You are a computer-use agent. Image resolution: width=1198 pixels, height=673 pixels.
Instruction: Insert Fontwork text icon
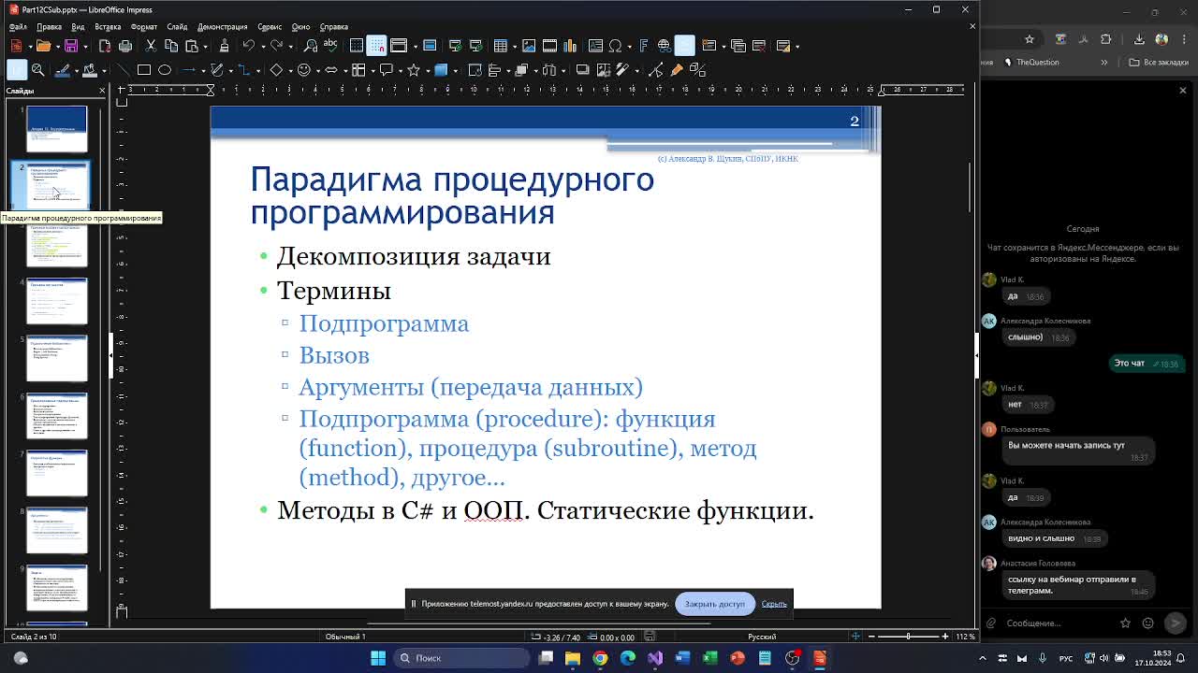(x=644, y=46)
